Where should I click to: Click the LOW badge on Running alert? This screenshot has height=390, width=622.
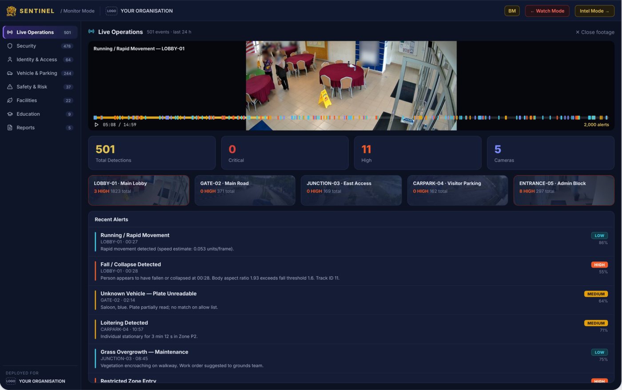click(599, 236)
